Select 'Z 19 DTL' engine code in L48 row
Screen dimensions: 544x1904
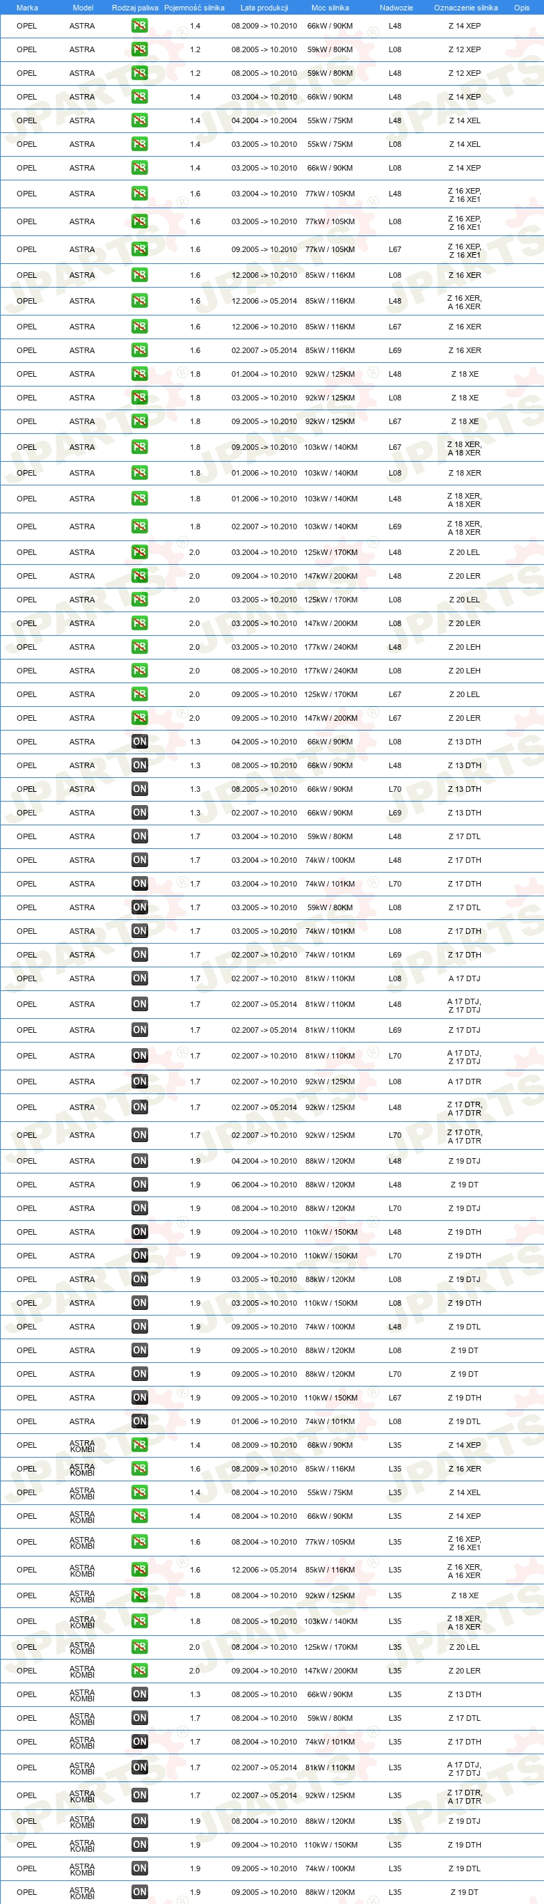click(x=464, y=1326)
